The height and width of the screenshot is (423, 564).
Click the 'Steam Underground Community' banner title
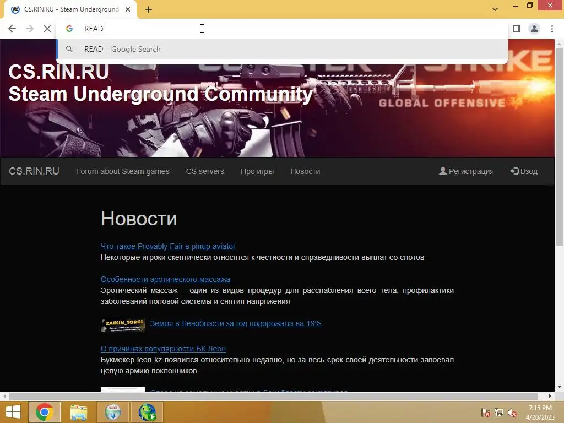pyautogui.click(x=161, y=94)
